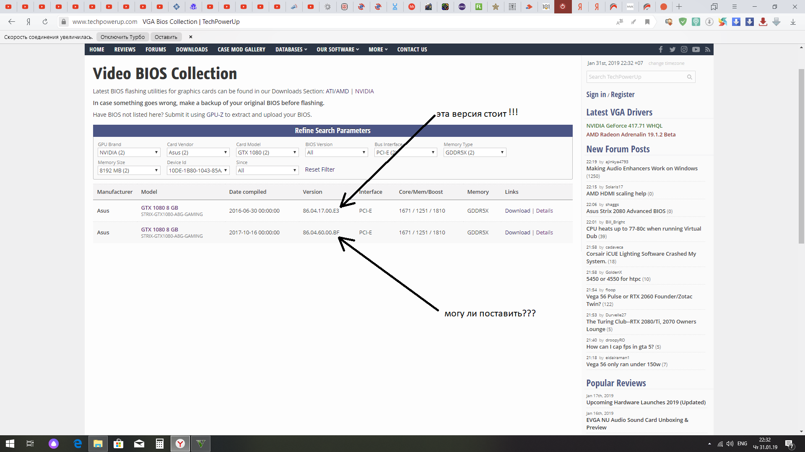This screenshot has width=805, height=452.
Task: Click the RSS feed icon
Action: pos(708,49)
